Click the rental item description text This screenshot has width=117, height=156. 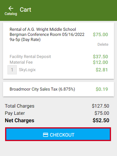pyautogui.click(x=47, y=34)
